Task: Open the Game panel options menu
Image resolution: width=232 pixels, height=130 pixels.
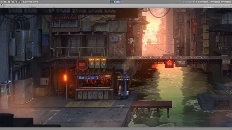Action: [231, 5]
